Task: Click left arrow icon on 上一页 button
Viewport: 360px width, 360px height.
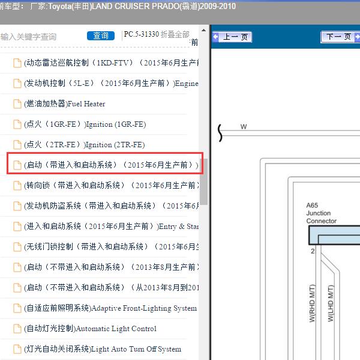Action: 216,37
